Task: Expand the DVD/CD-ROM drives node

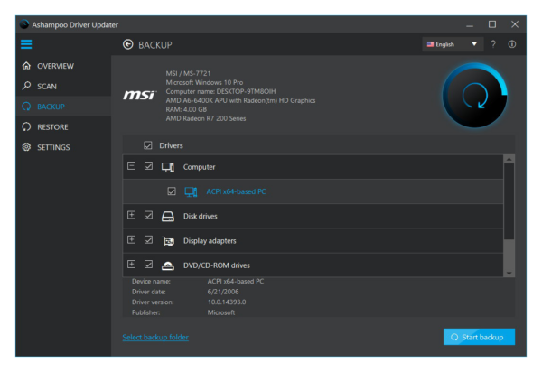Action: 131,264
